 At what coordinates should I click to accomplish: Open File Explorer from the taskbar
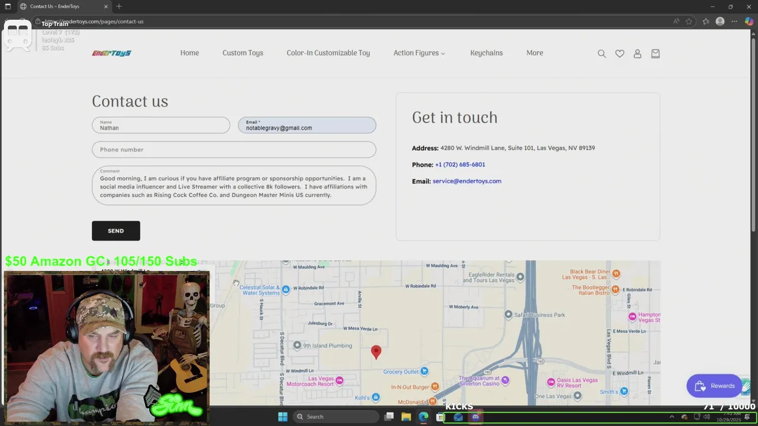[406, 417]
